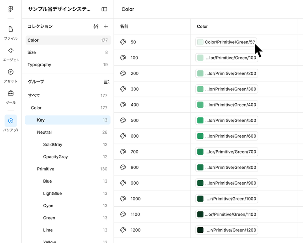Click variable name 800
303x243 pixels.
pos(135,167)
